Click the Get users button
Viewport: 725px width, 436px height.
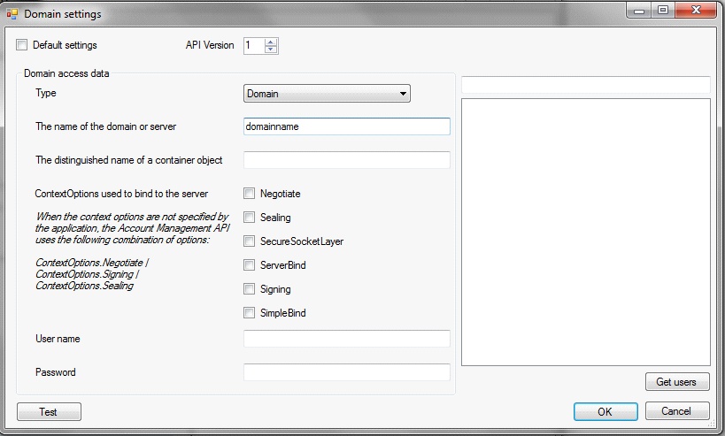(x=677, y=381)
